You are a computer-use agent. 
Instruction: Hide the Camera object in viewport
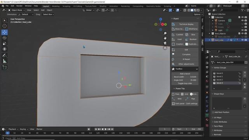[x=242, y=21]
